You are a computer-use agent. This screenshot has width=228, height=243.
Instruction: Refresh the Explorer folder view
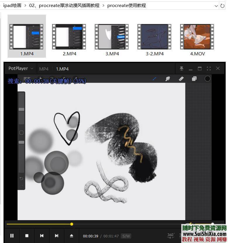[x=222, y=6]
